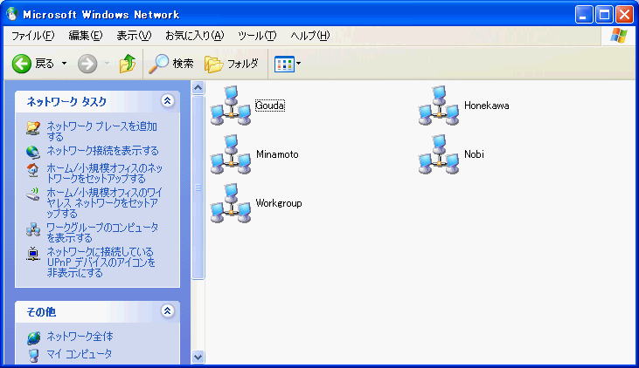Select the Honekawa workgroup icon
Image resolution: width=639 pixels, height=368 pixels.
(439, 106)
